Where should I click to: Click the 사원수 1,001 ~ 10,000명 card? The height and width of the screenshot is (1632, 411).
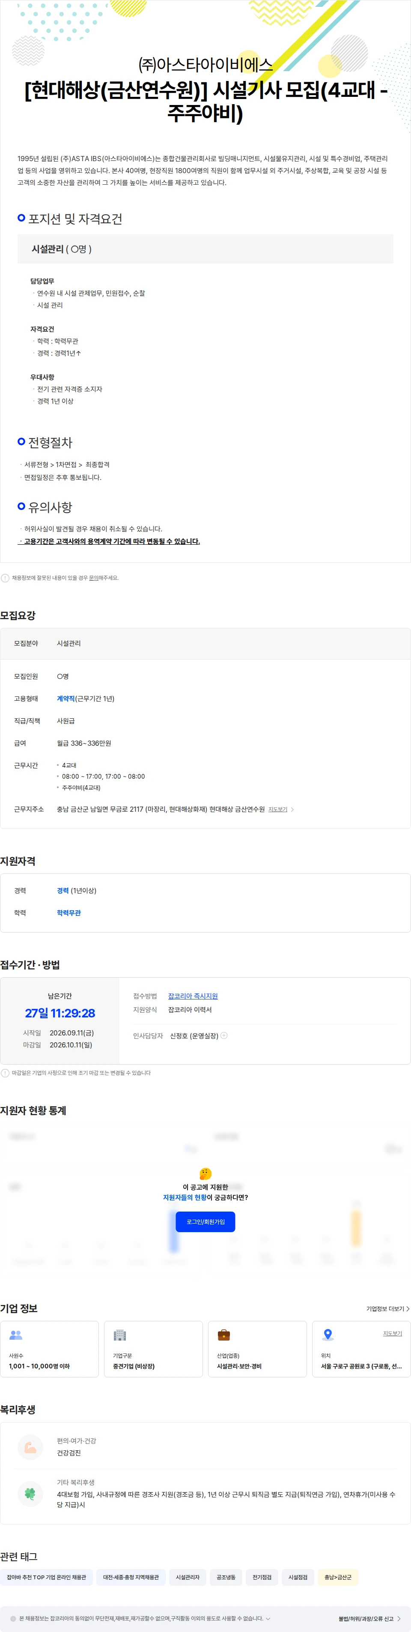pyautogui.click(x=49, y=1349)
